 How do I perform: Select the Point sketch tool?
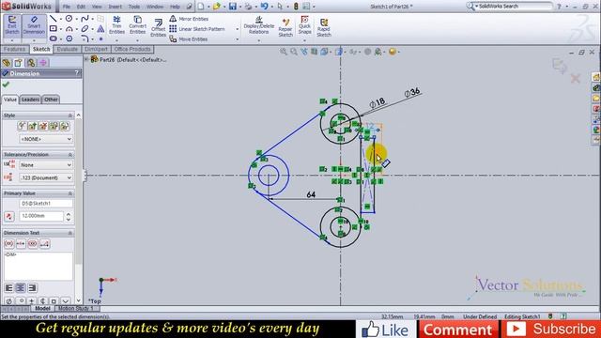pos(100,38)
